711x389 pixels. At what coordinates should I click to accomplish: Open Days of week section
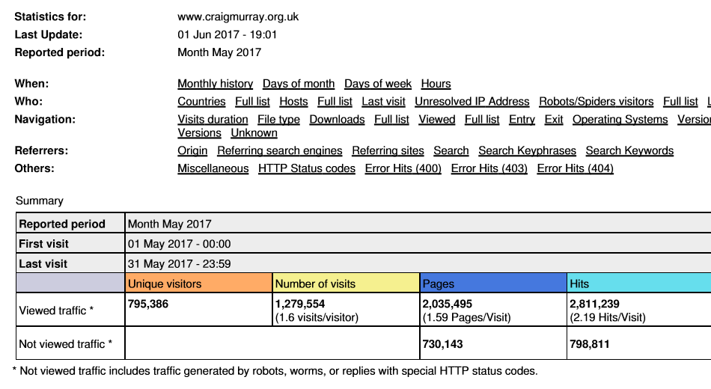[378, 84]
